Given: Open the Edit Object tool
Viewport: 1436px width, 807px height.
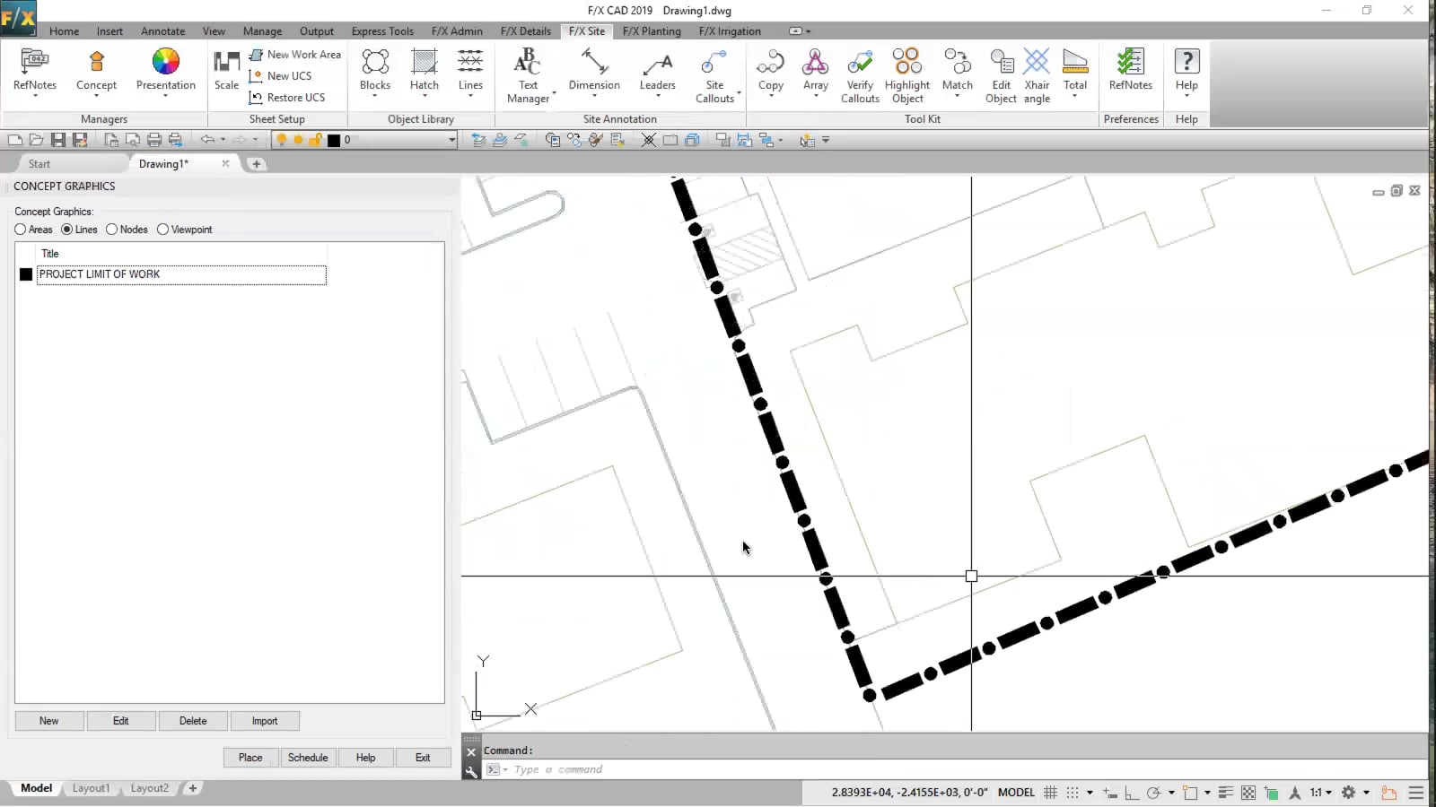Looking at the screenshot, I should coord(1001,75).
